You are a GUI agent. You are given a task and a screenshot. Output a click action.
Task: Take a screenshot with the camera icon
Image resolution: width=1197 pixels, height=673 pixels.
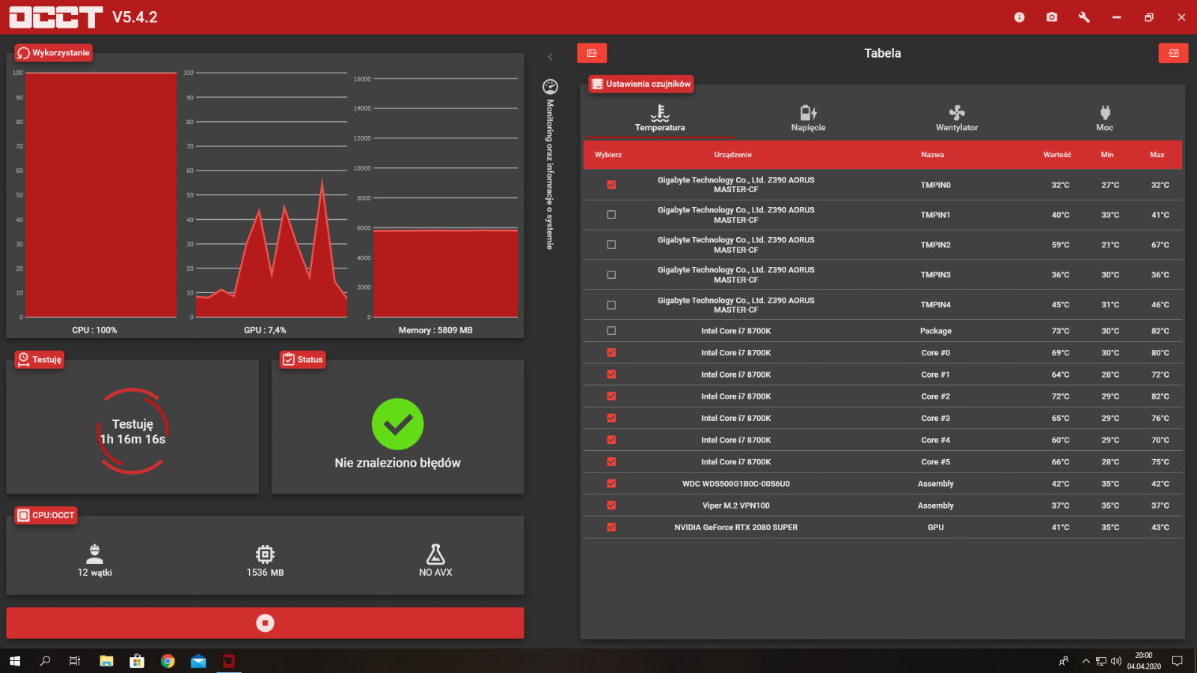tap(1052, 17)
